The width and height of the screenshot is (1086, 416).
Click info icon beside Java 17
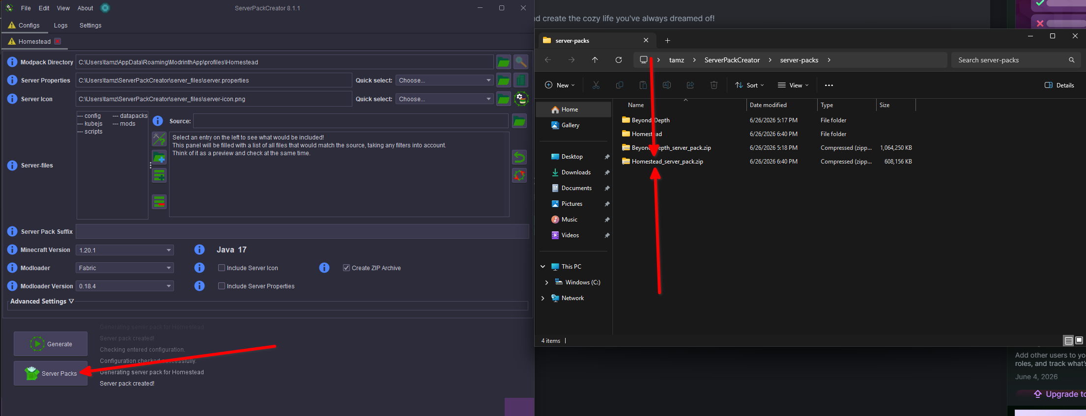(x=200, y=250)
